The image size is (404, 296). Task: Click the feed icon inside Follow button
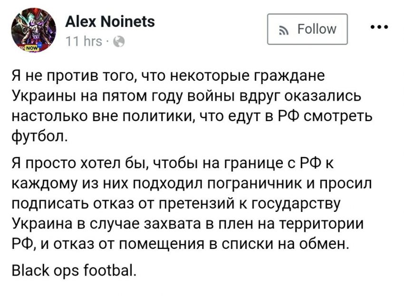(x=284, y=31)
